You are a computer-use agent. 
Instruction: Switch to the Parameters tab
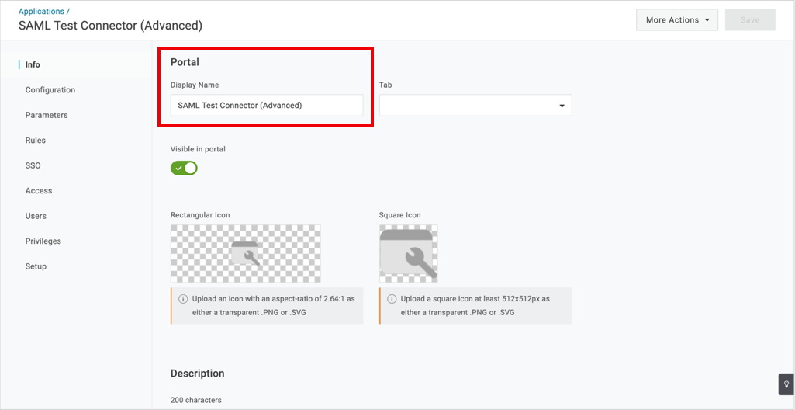(47, 115)
